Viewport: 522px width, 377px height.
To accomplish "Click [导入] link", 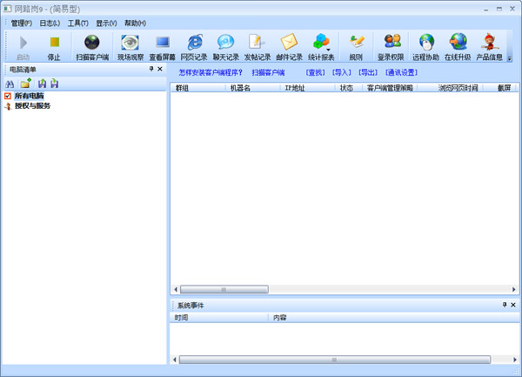I will (x=342, y=72).
